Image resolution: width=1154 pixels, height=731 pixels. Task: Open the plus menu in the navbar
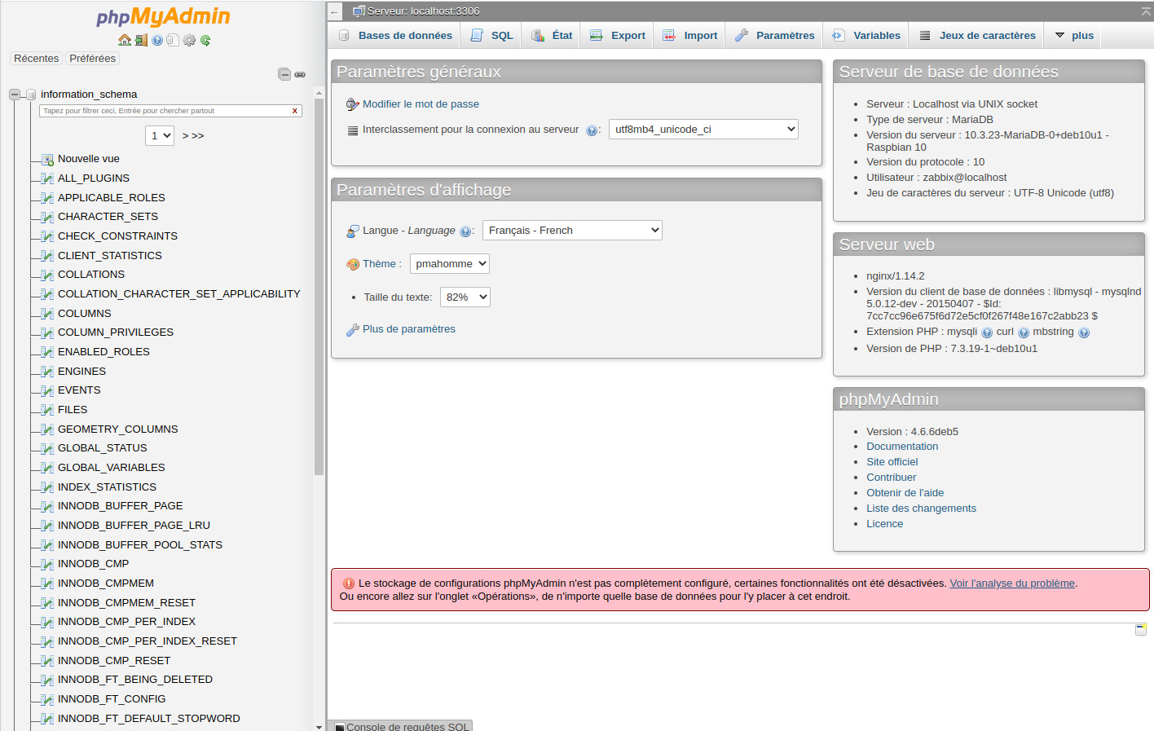click(x=1073, y=35)
